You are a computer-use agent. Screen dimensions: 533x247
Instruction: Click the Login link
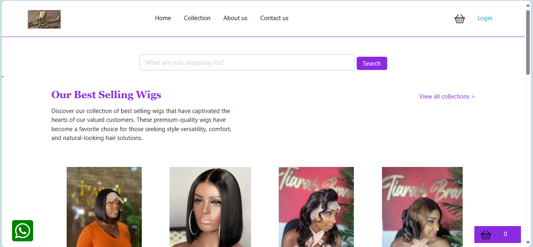tap(485, 18)
